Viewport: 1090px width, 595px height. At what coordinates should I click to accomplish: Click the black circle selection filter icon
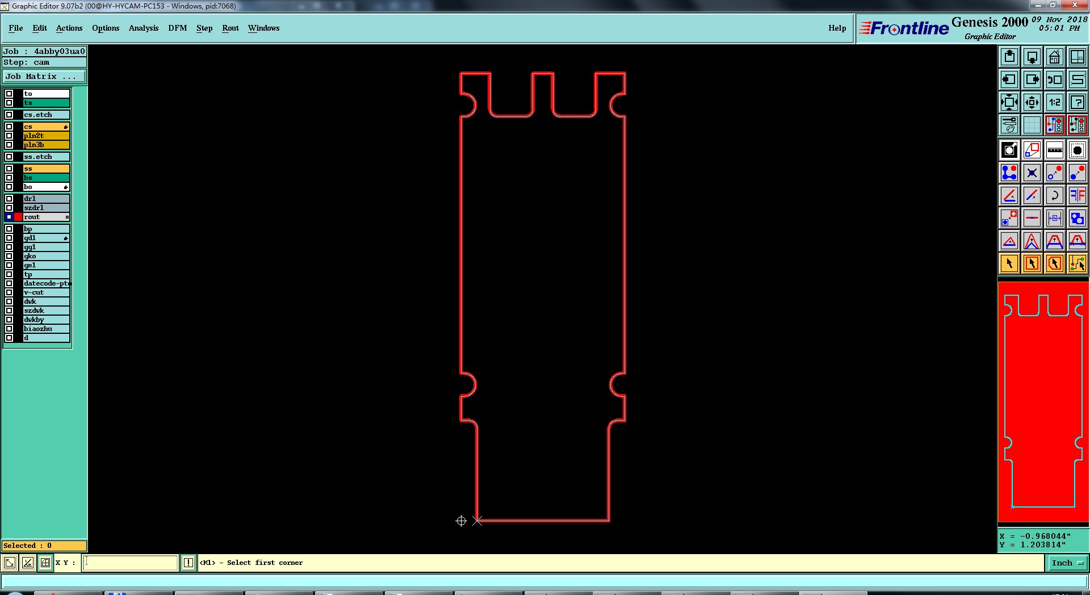[x=1078, y=150]
